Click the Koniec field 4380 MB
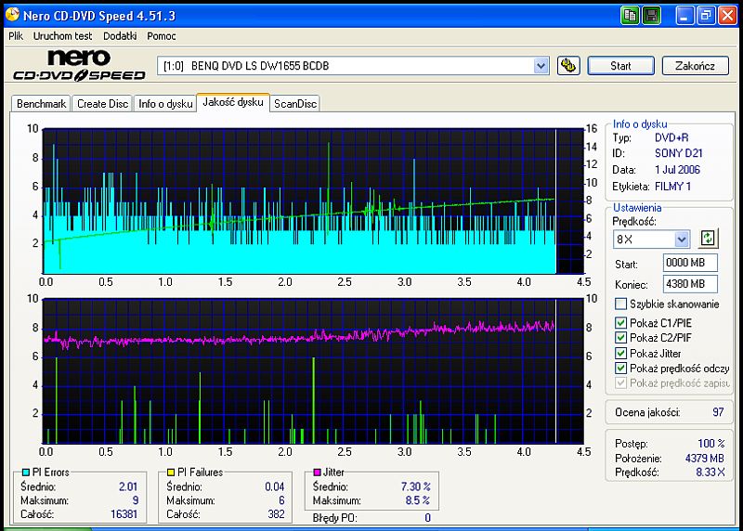 coord(690,284)
